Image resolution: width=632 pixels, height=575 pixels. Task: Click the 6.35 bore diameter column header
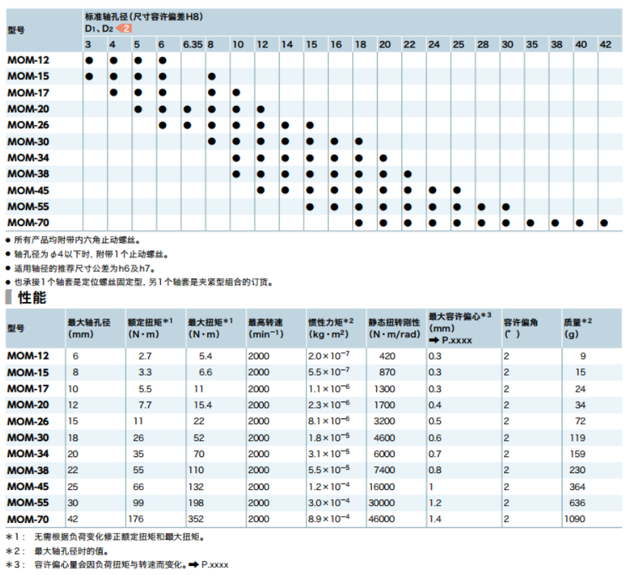click(193, 44)
